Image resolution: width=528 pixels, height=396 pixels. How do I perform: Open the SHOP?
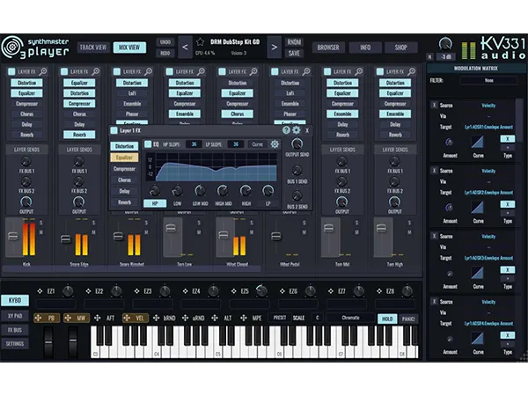point(400,48)
